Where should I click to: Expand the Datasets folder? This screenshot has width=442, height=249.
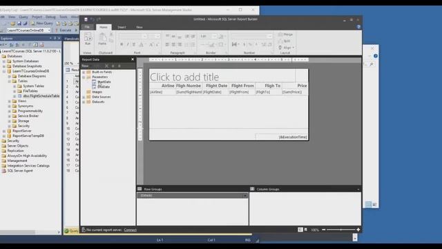pos(84,102)
